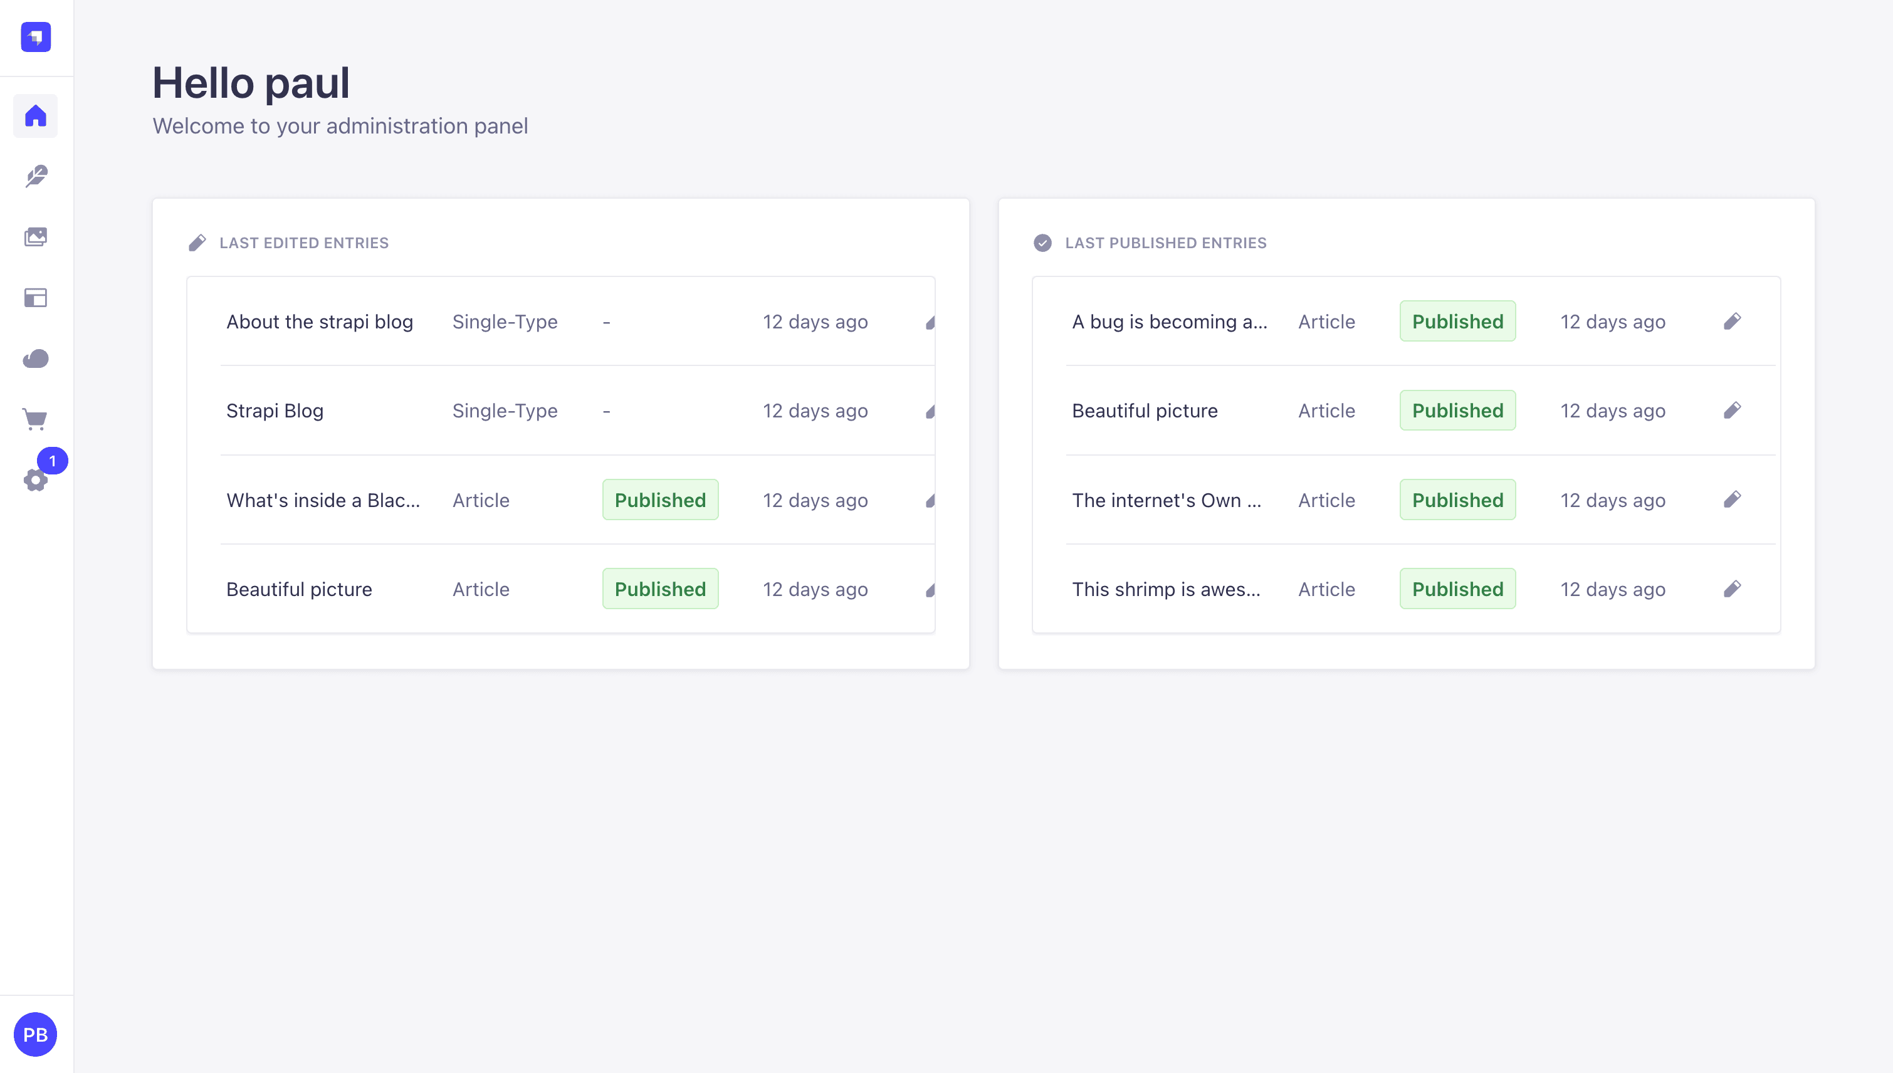Open the Strapi Cloud icon
1893x1073 pixels.
click(x=35, y=358)
